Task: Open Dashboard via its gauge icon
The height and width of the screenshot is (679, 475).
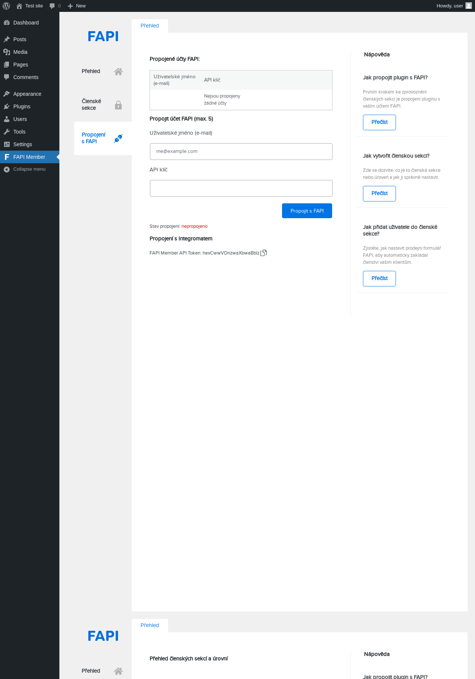Action: pos(7,23)
